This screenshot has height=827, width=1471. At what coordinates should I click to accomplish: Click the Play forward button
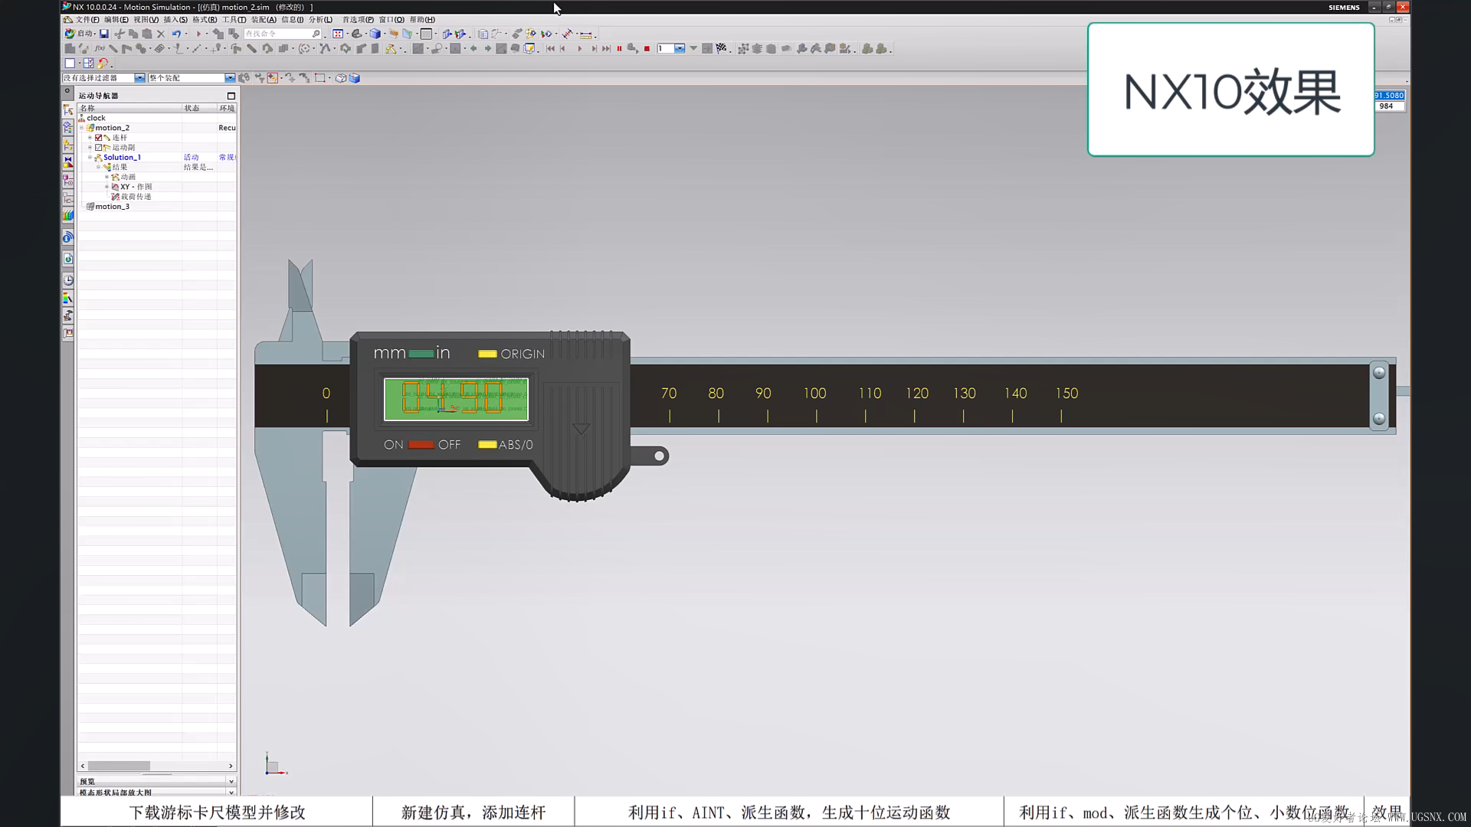(x=579, y=48)
